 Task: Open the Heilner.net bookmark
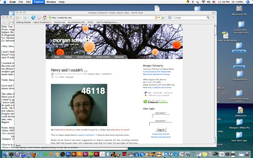60,22
